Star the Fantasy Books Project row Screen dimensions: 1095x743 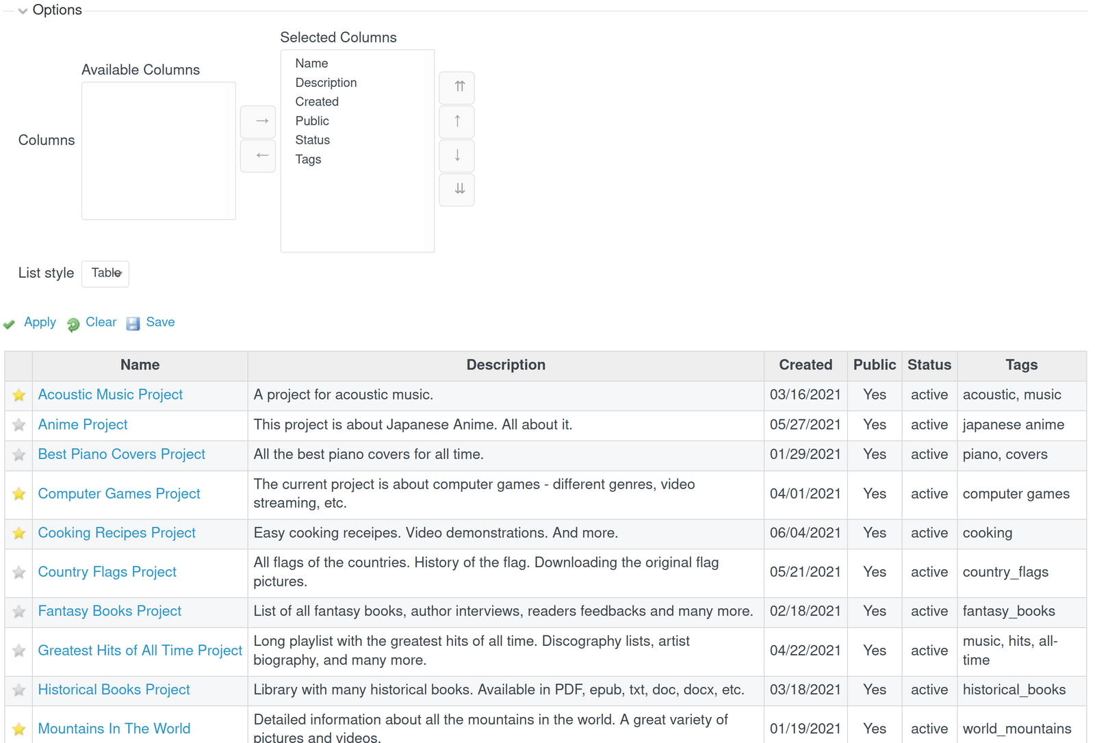tap(18, 612)
